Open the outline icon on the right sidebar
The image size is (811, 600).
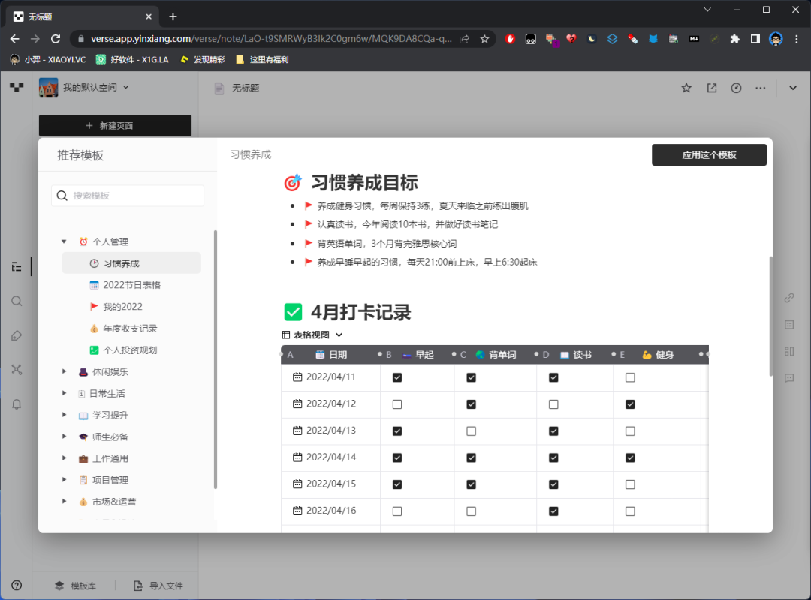pyautogui.click(x=789, y=324)
